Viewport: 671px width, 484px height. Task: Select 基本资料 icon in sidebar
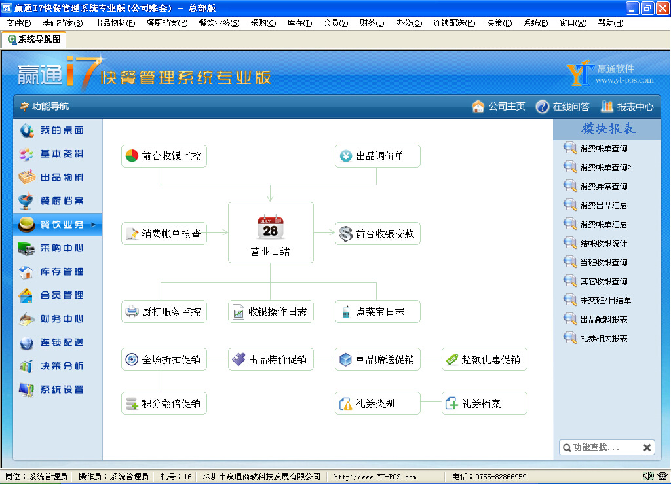tap(26, 154)
